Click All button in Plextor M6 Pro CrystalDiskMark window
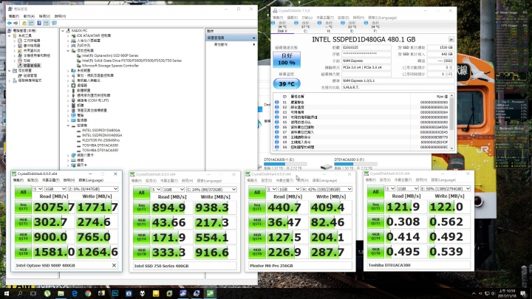Image resolution: width=532 pixels, height=299 pixels. pos(257,193)
